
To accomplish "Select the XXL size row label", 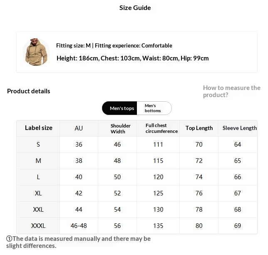I will tap(38, 210).
